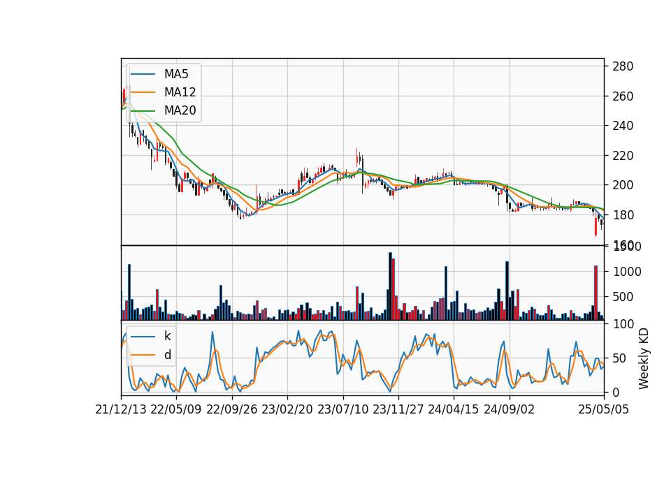
Task: Click the 260 price axis label
Action: [623, 96]
